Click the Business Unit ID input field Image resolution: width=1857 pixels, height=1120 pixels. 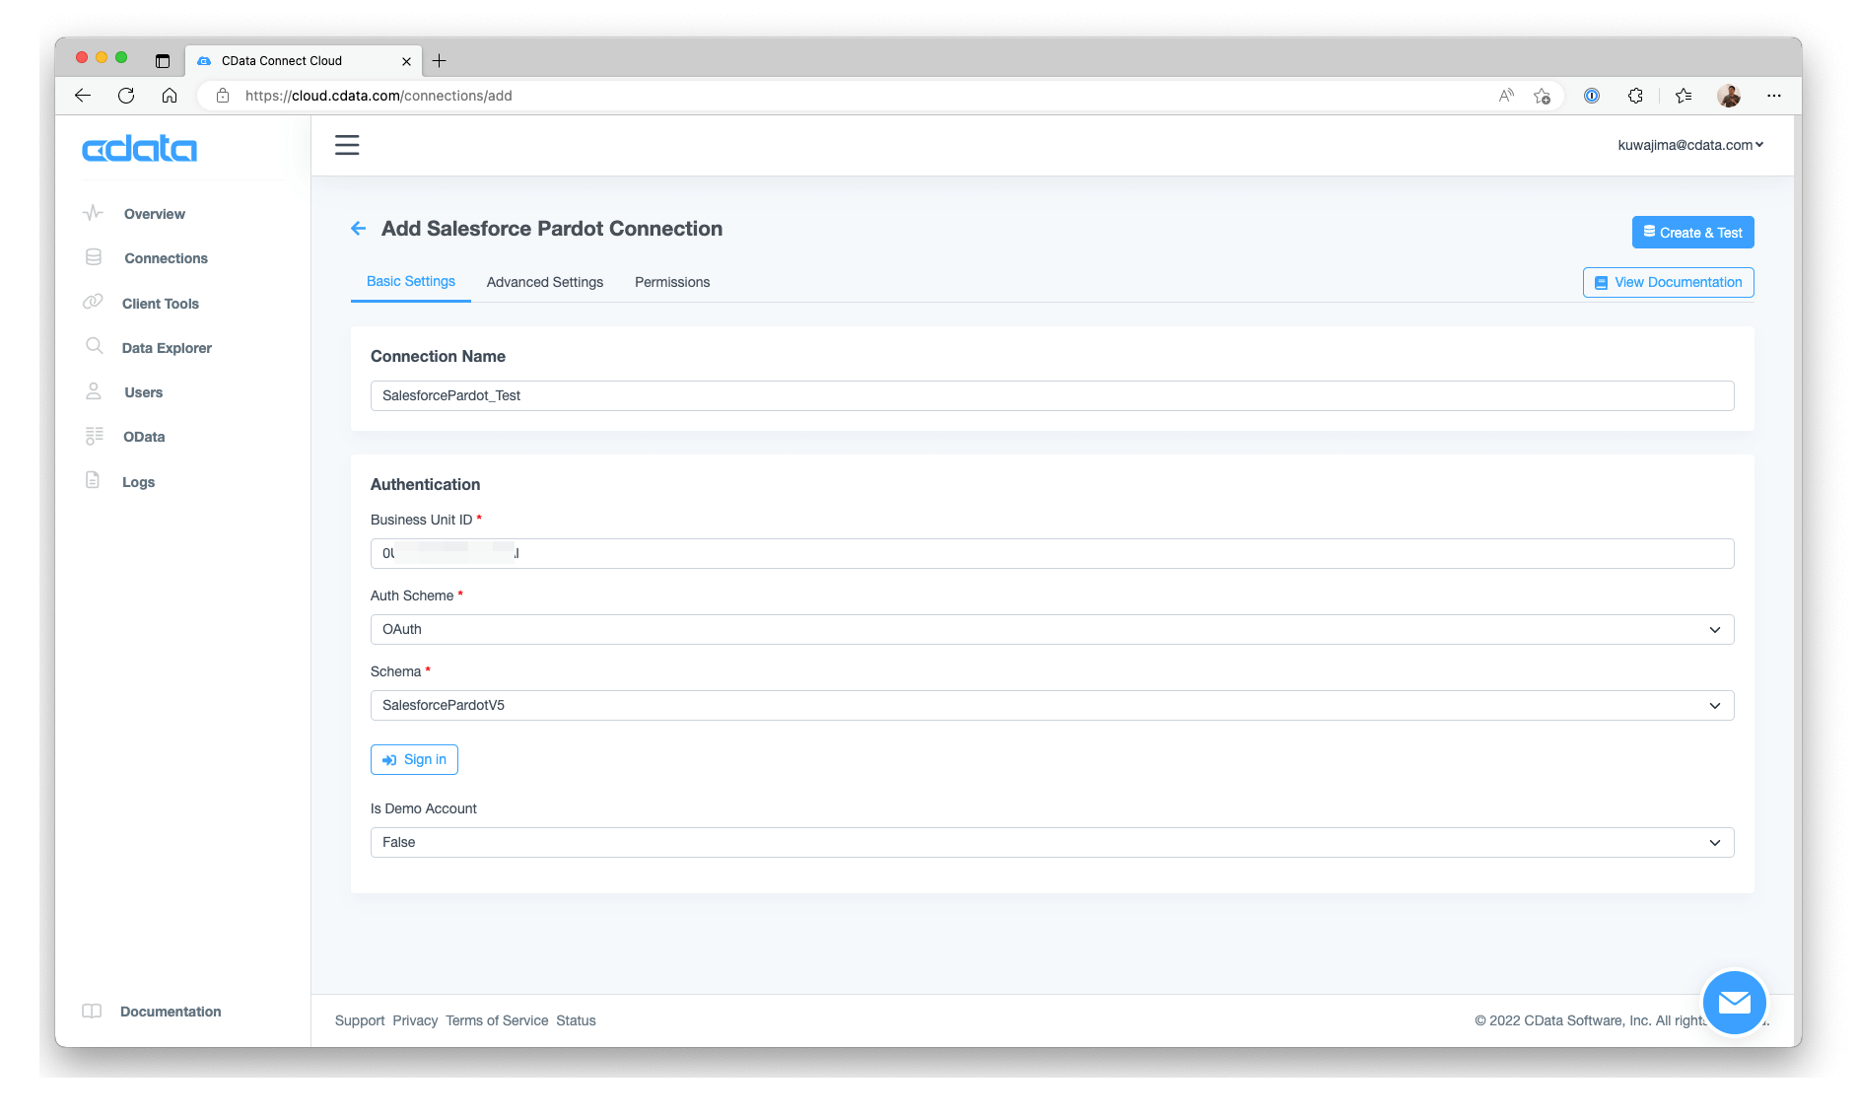[1052, 553]
